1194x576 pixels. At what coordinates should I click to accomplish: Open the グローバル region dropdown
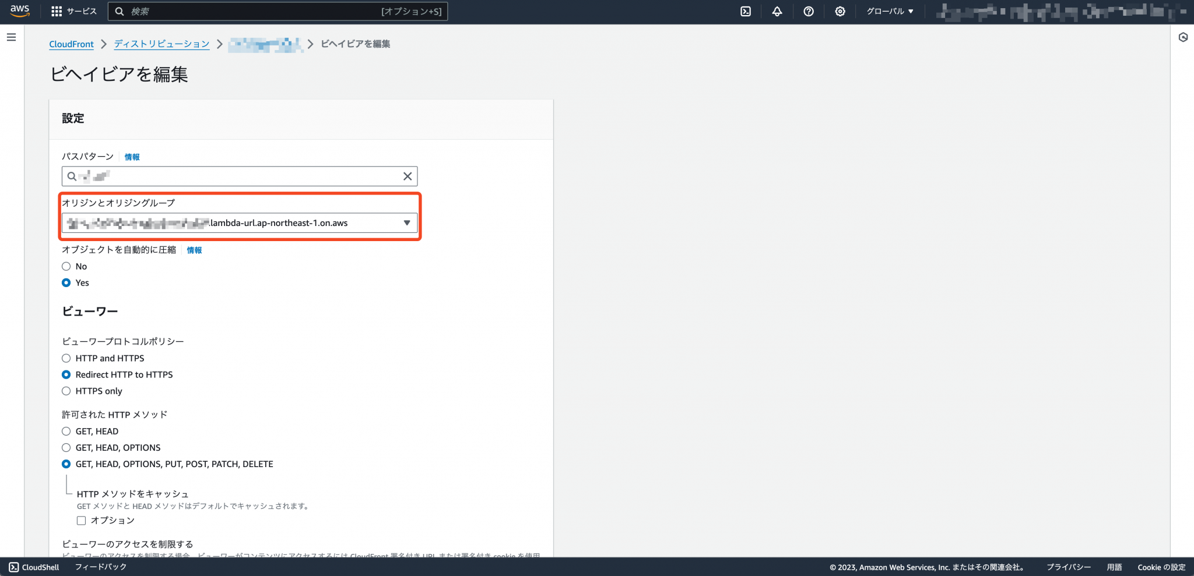pos(889,11)
